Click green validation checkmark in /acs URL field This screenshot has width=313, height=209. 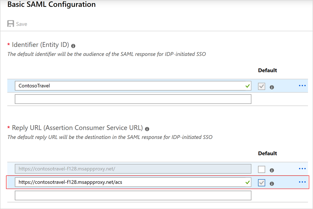(x=248, y=182)
